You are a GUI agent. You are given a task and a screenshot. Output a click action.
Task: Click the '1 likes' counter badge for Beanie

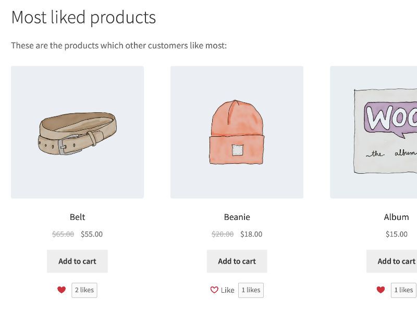pos(251,290)
